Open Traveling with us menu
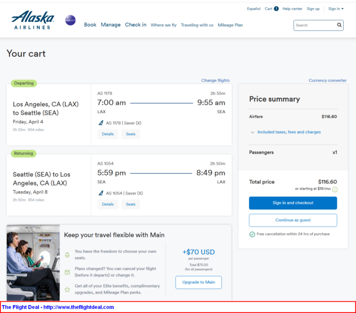356x313 pixels. [x=197, y=25]
